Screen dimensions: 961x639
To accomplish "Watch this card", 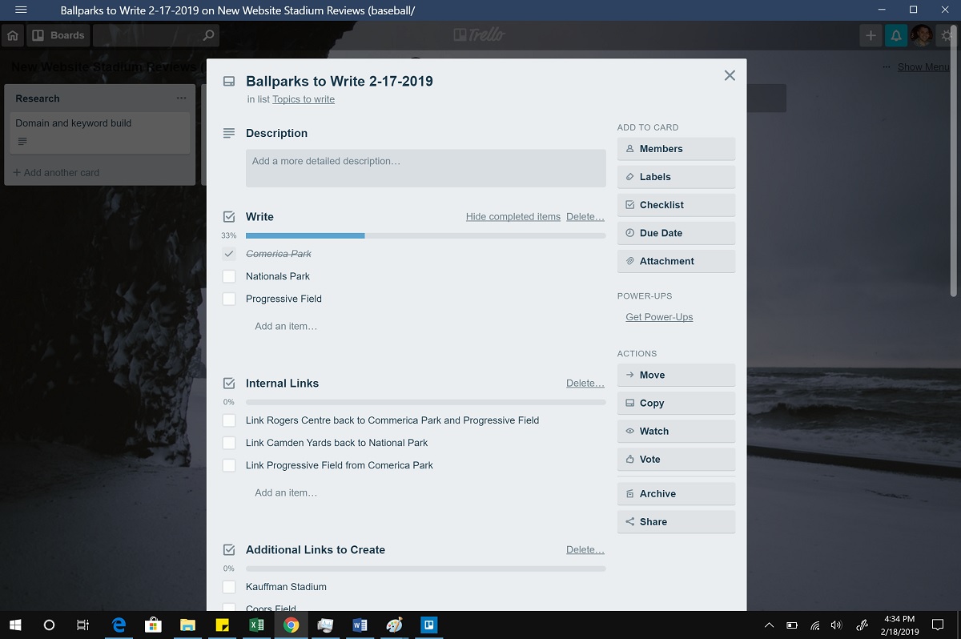I will [x=676, y=431].
